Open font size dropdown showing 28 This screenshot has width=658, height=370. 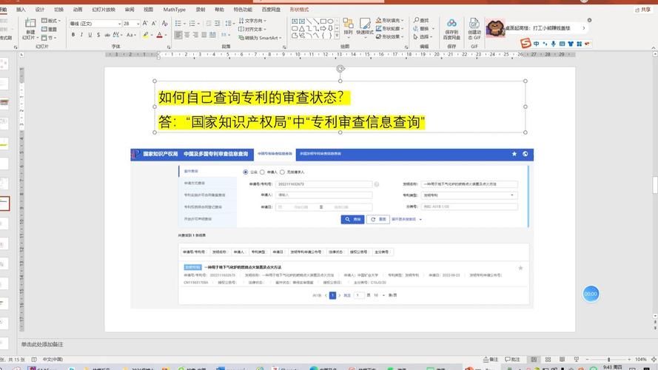point(138,24)
